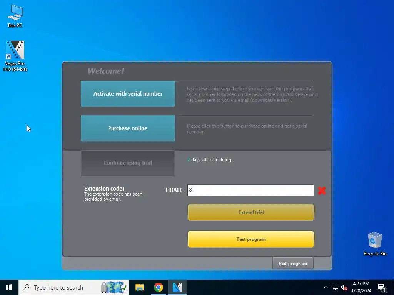Screen dimensions: 394x295
Task: Open the taskbar clock and date
Action: [361, 287]
